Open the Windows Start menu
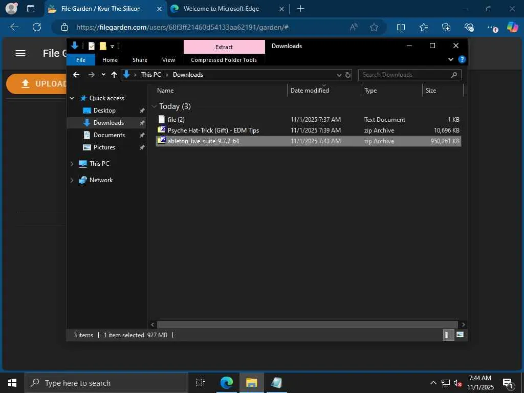Viewport: 524px width, 393px height. pyautogui.click(x=12, y=383)
